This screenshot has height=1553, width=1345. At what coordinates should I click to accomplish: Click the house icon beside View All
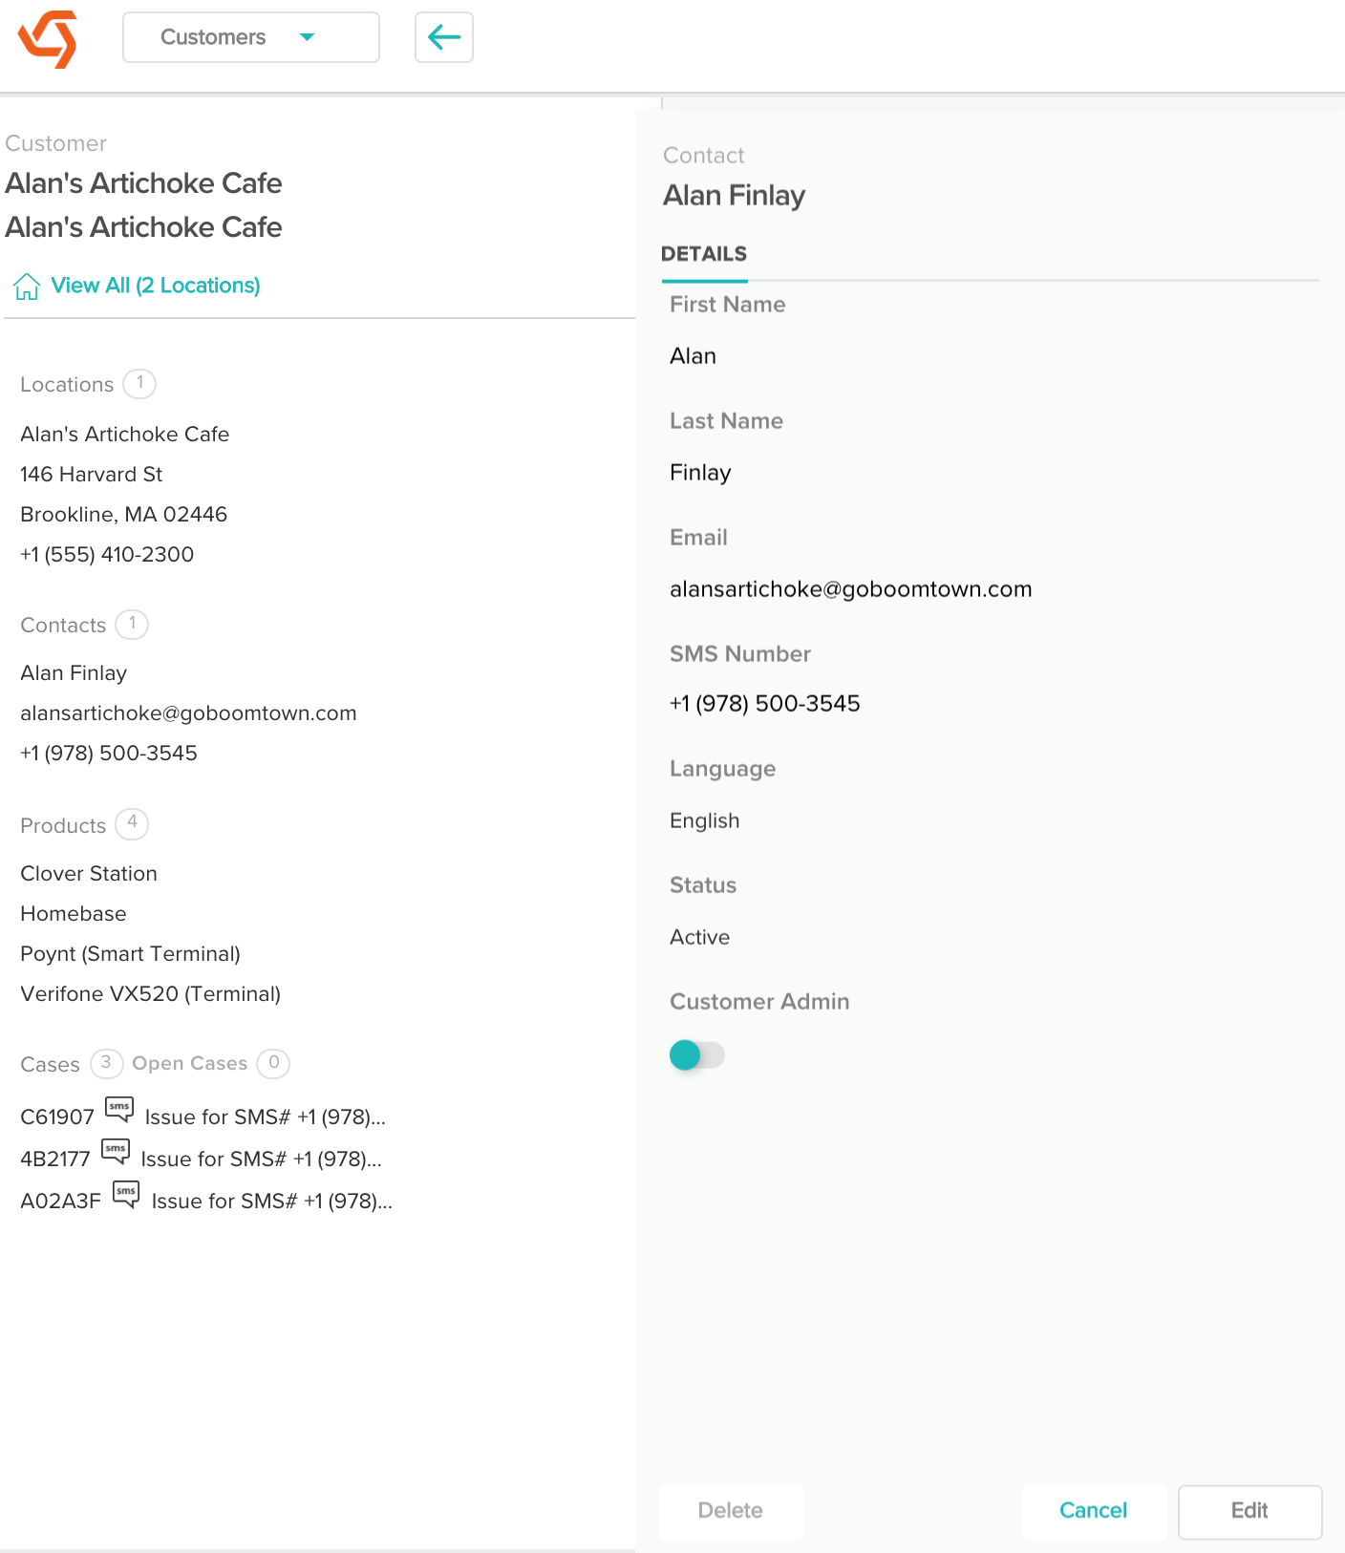(27, 286)
